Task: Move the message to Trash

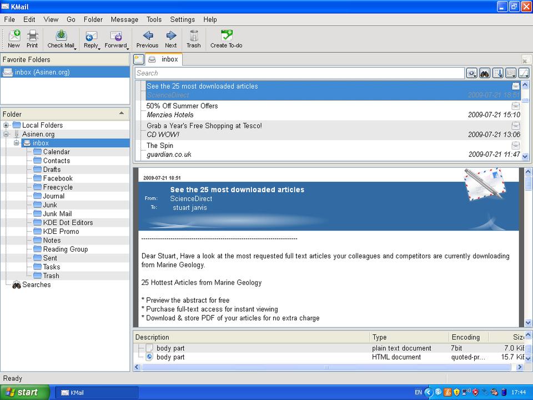Action: 193,38
